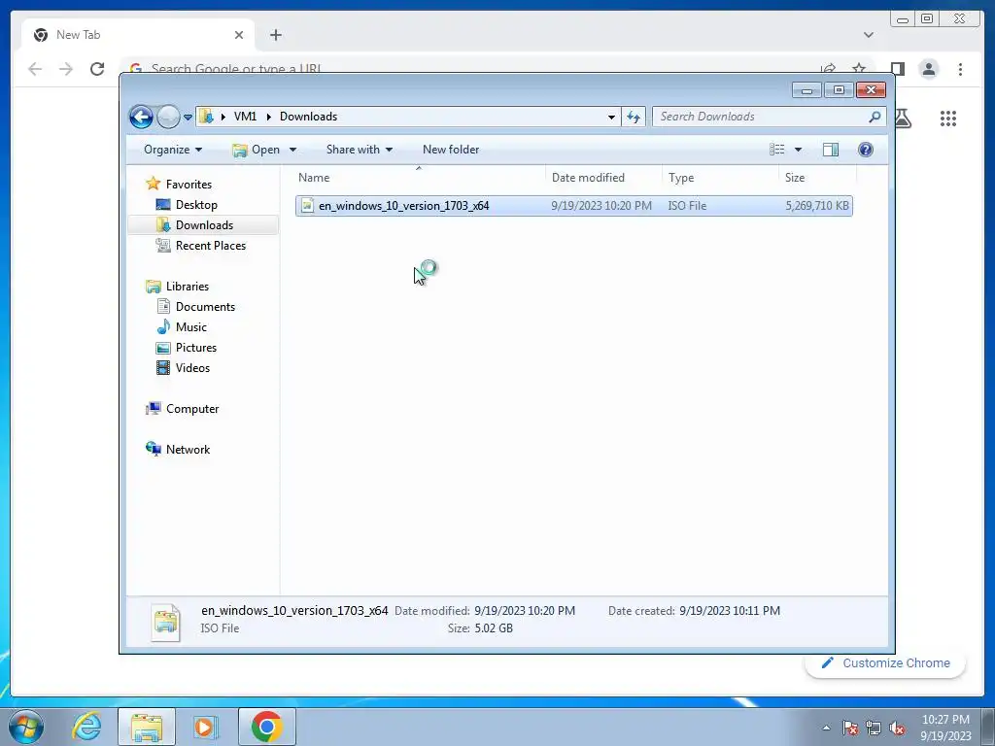
Task: Refresh the Downloads folder view
Action: pyautogui.click(x=634, y=117)
